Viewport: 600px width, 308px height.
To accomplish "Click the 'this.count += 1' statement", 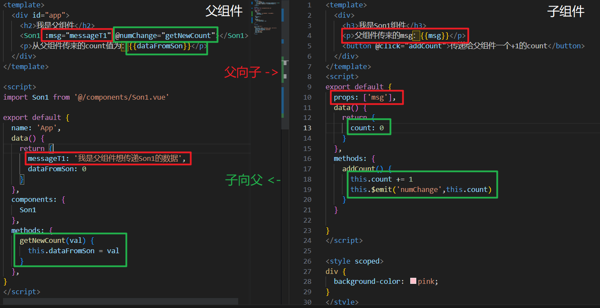I will coord(381,179).
